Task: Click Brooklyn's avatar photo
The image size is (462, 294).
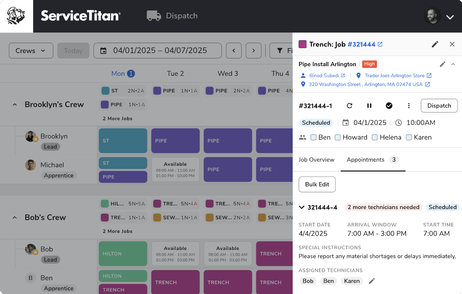Action: [31, 136]
